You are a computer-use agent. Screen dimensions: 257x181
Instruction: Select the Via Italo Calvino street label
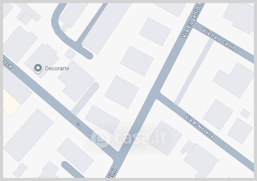220,40
